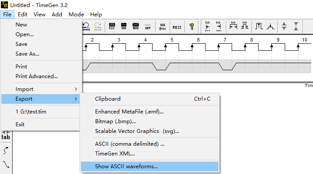Image resolution: width=313 pixels, height=174 pixels.
Task: Click the short pulse down-arrow icon
Action: tap(271, 26)
